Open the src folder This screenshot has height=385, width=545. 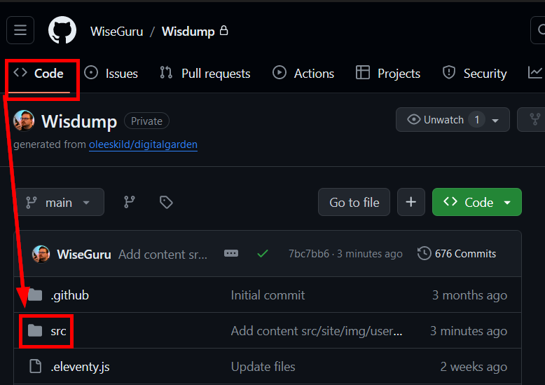[58, 331]
